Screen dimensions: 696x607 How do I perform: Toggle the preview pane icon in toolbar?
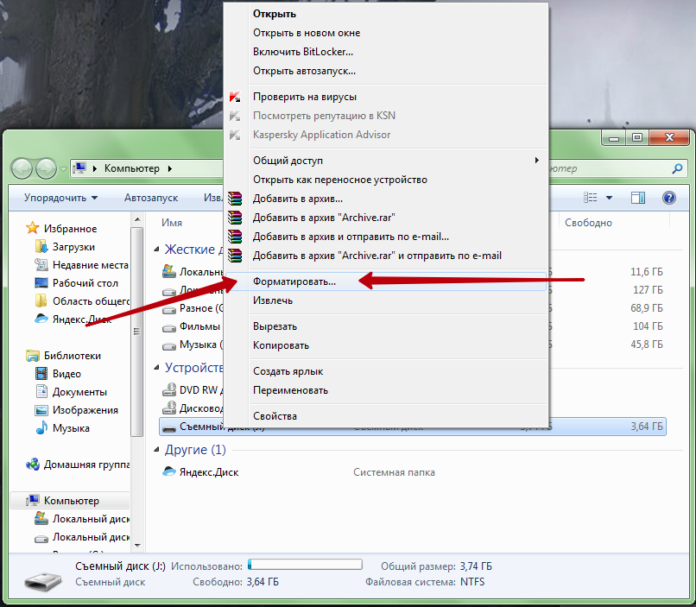tap(638, 198)
